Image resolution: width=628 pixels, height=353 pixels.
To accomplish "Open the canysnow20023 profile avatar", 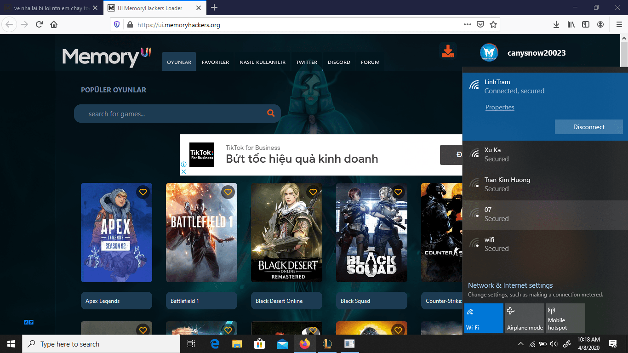I will (489, 52).
